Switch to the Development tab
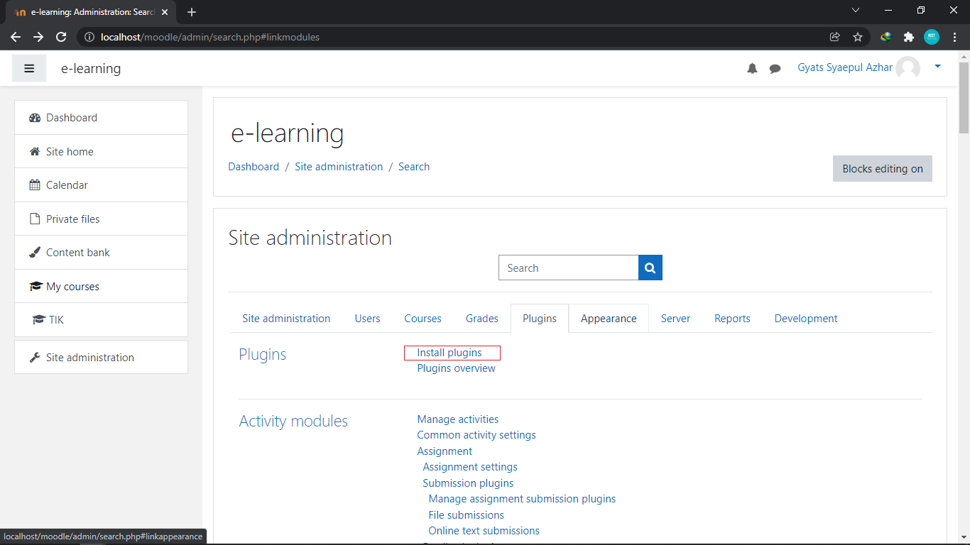The width and height of the screenshot is (970, 545). click(806, 319)
